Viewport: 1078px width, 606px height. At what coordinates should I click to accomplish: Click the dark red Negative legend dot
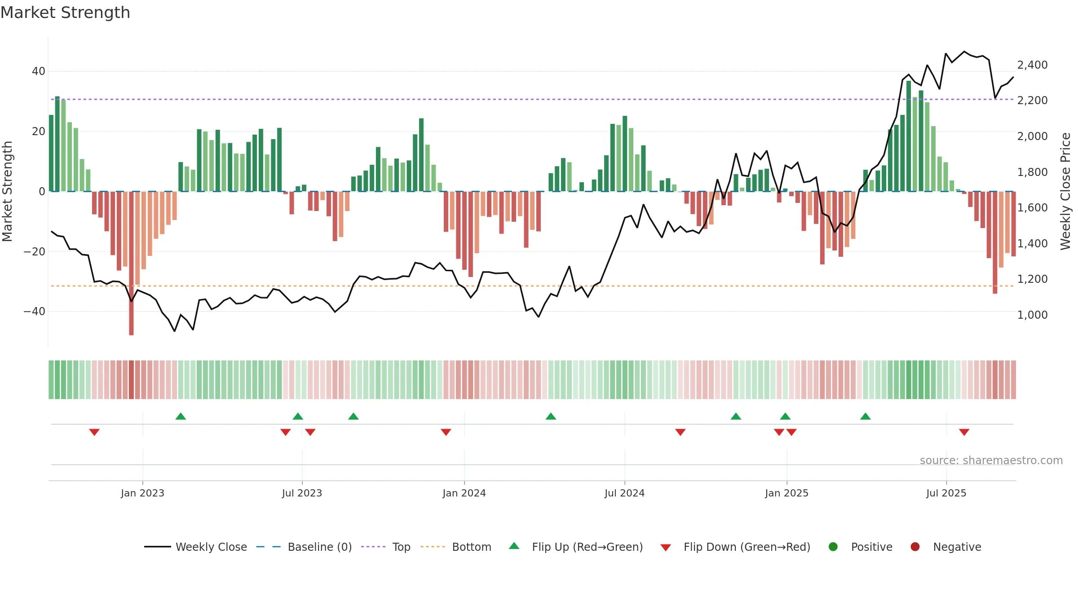point(915,547)
